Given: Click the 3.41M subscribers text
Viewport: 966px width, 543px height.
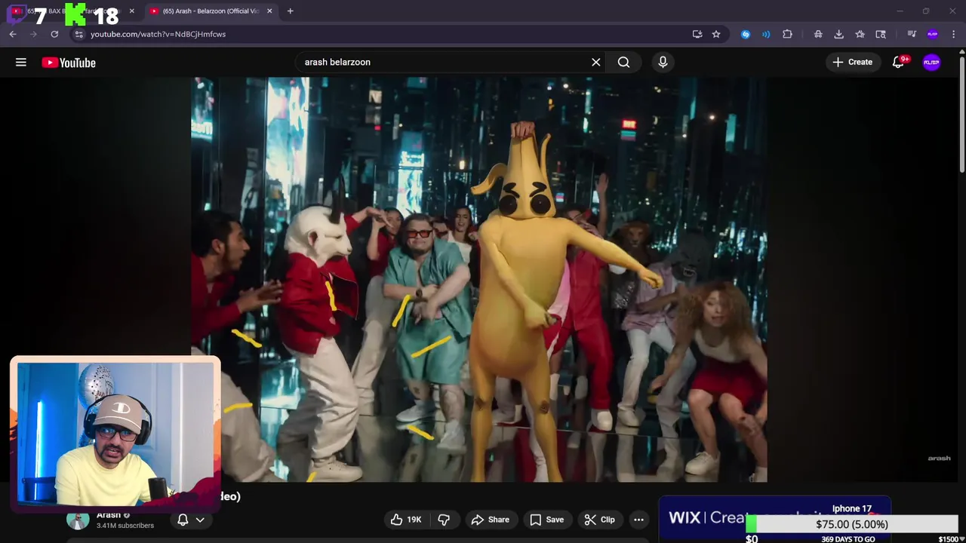Looking at the screenshot, I should [125, 526].
